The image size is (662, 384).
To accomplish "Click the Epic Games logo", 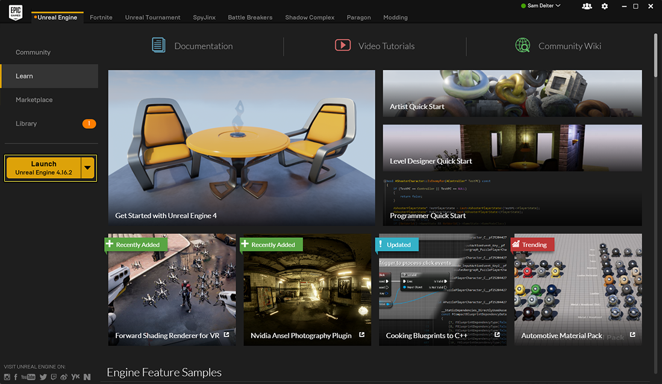I will pyautogui.click(x=16, y=12).
